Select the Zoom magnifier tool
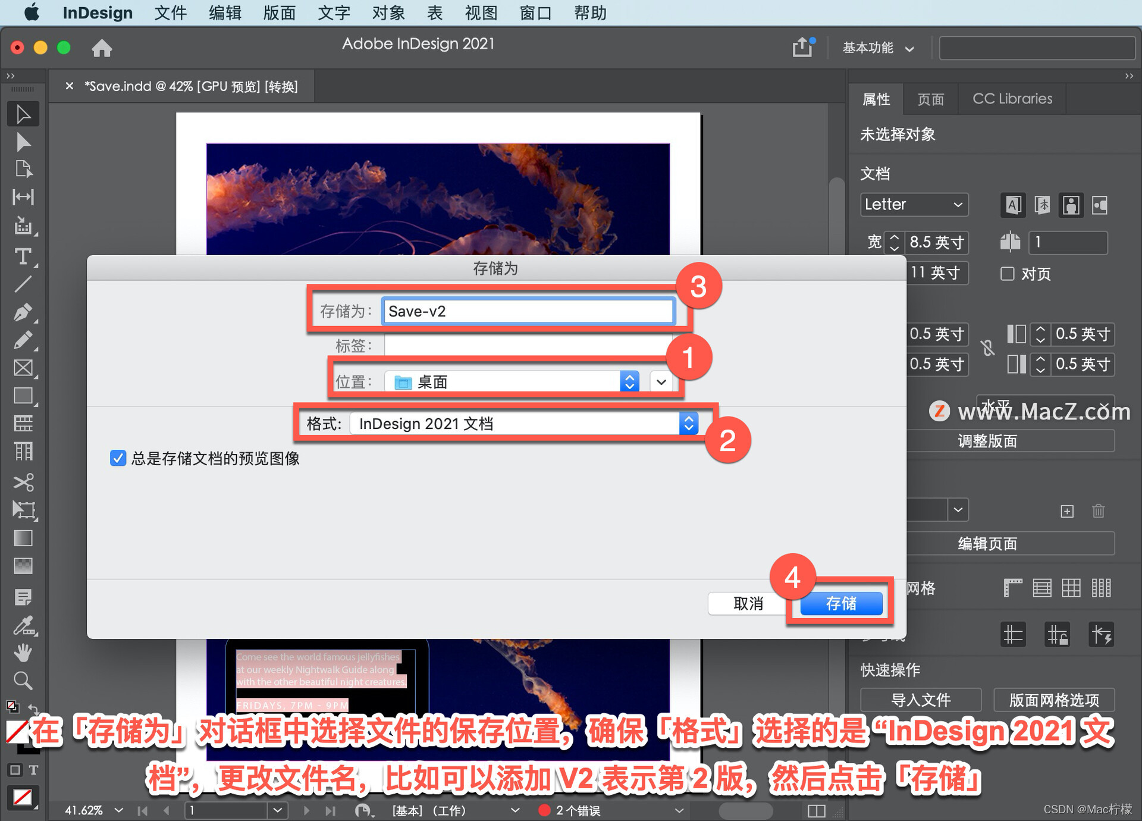Viewport: 1142px width, 821px height. 23,680
